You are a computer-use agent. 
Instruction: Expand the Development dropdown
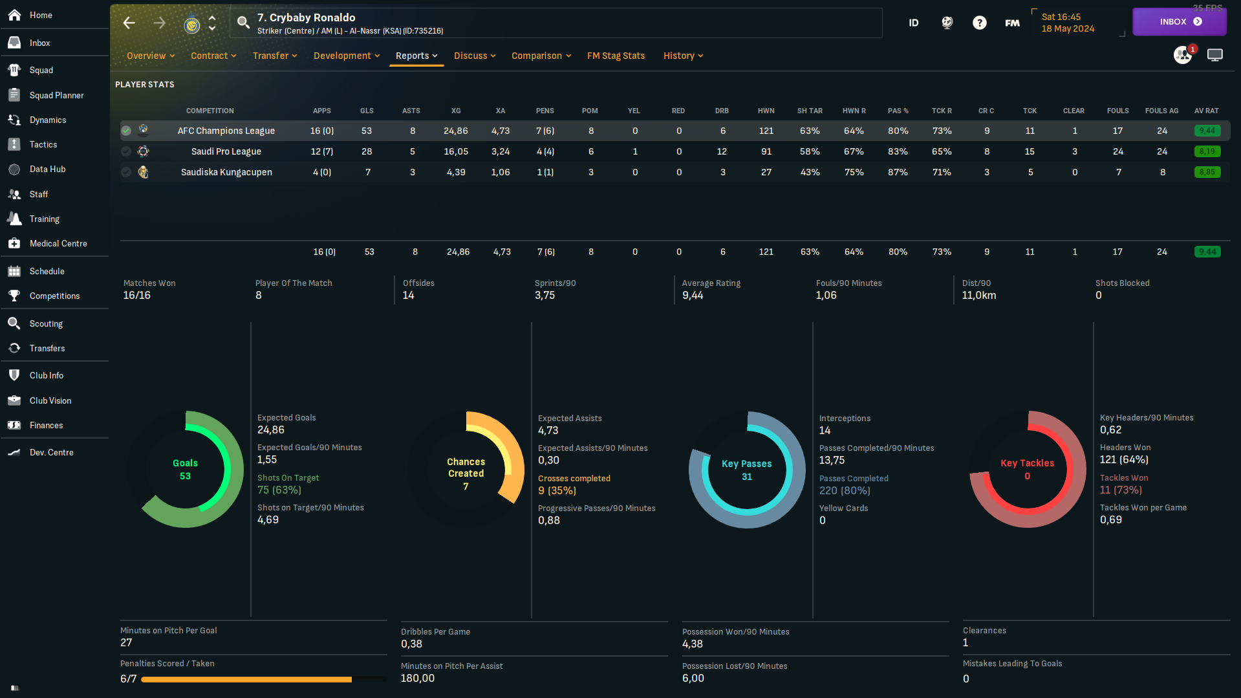click(x=347, y=56)
